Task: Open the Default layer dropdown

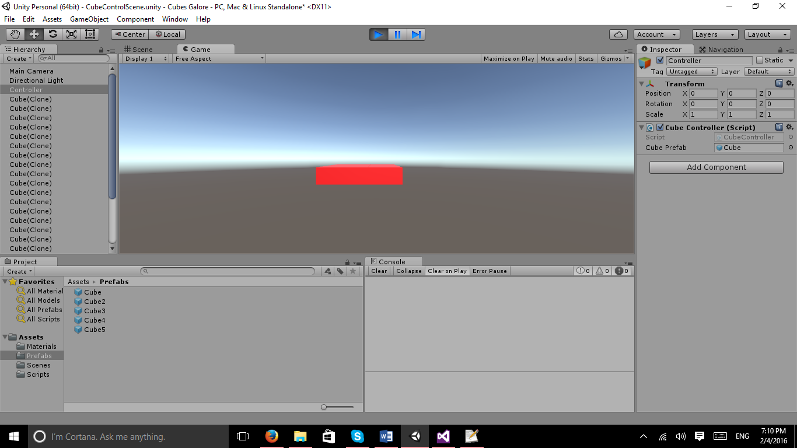Action: click(x=769, y=71)
